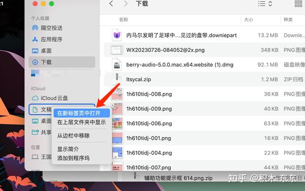The height and width of the screenshot is (191, 305).
Task: Choose 在新标签页中打开 from context menu
Action: pos(82,113)
